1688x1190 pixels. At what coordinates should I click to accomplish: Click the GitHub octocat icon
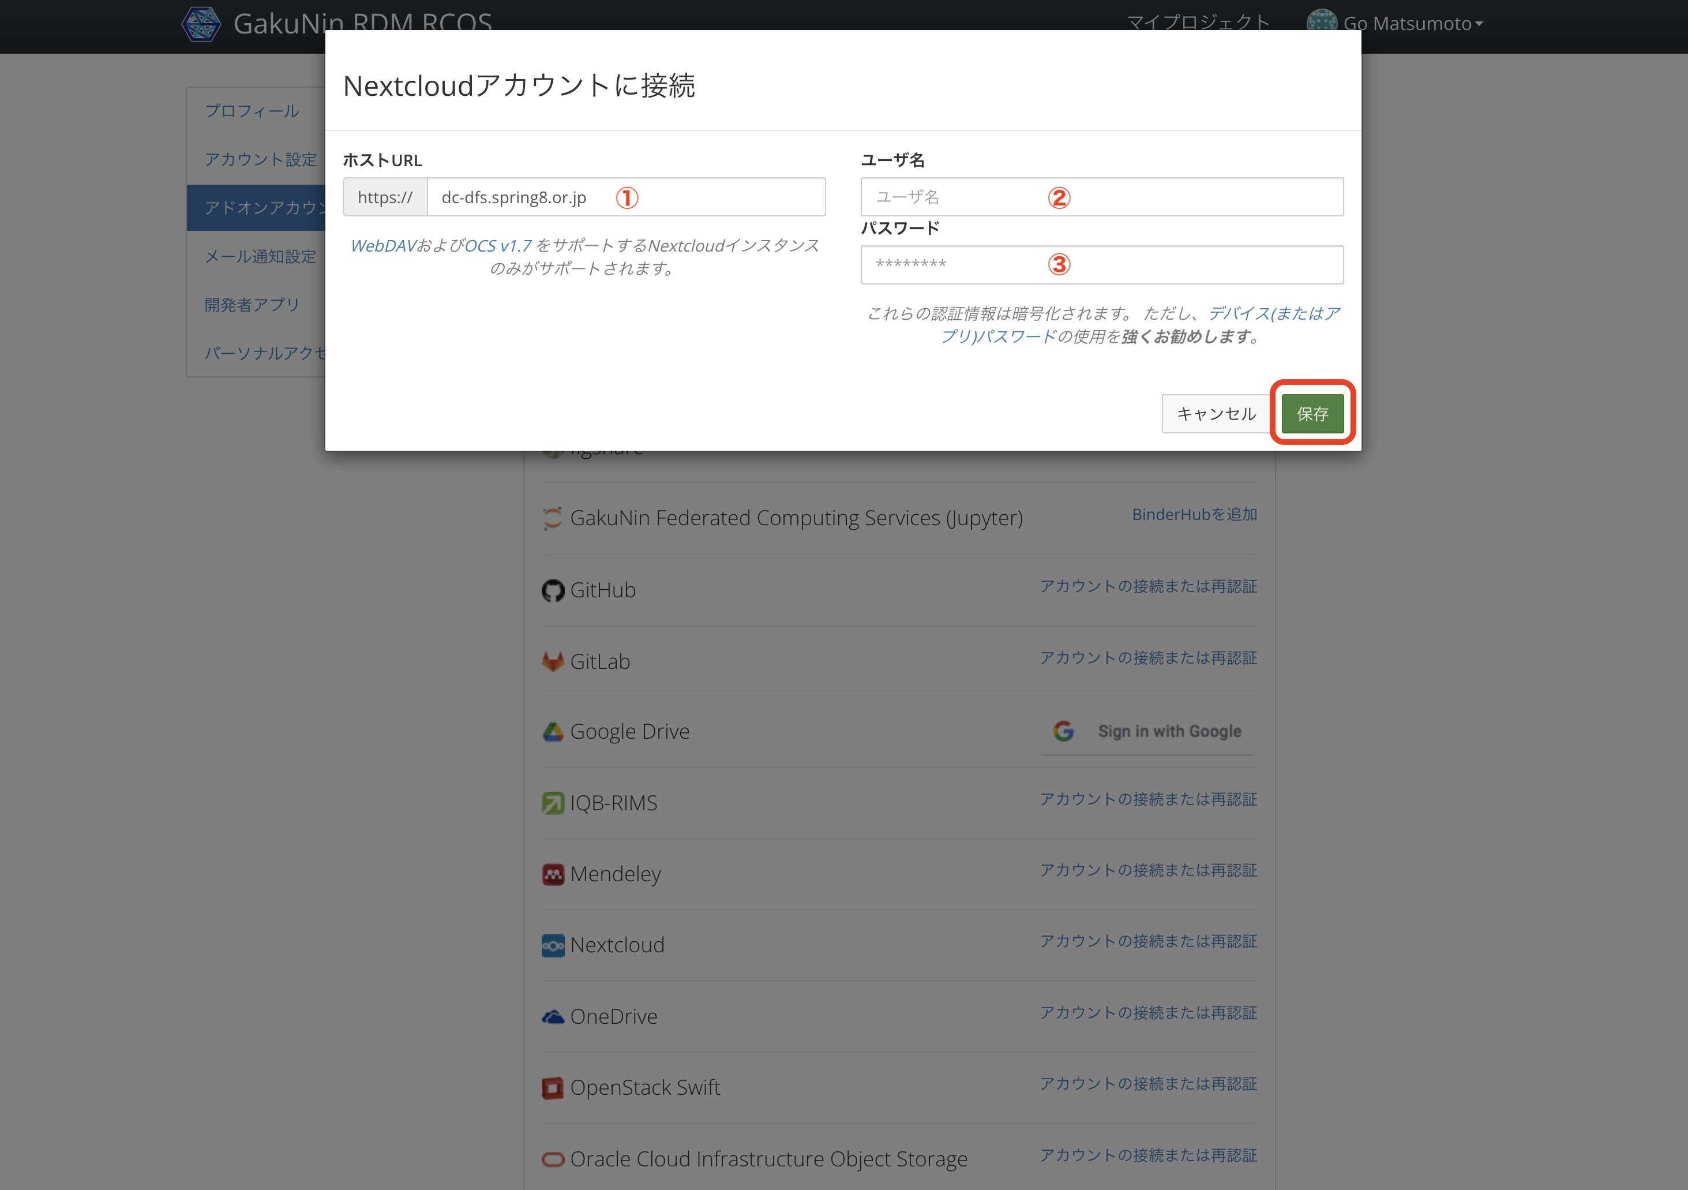coord(552,590)
